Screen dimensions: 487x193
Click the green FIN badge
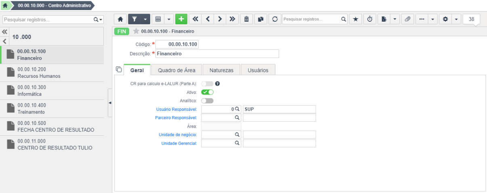(x=122, y=31)
